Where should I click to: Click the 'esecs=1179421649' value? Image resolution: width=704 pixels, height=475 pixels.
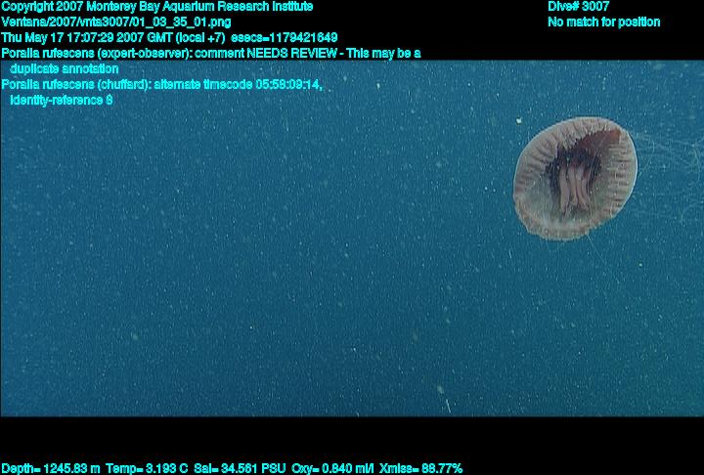(x=285, y=37)
